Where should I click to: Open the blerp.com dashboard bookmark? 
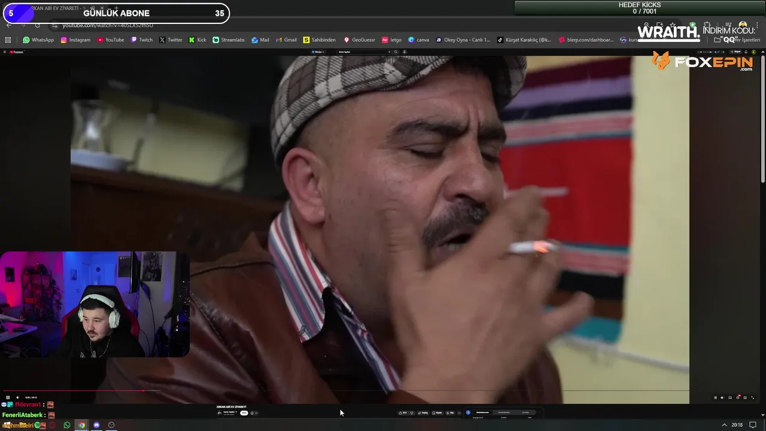point(586,40)
